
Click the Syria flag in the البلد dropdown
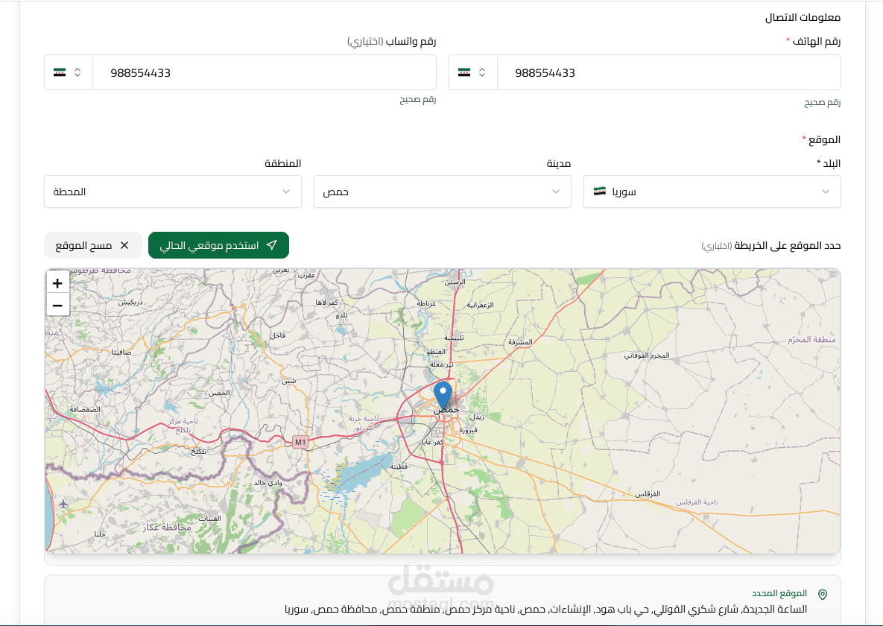pos(600,191)
